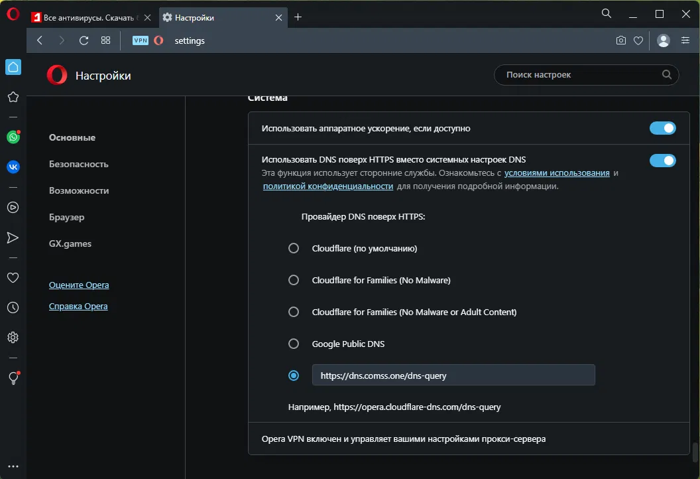The height and width of the screenshot is (479, 700).
Task: Open the Speed Dial grid icon
Action: click(105, 40)
